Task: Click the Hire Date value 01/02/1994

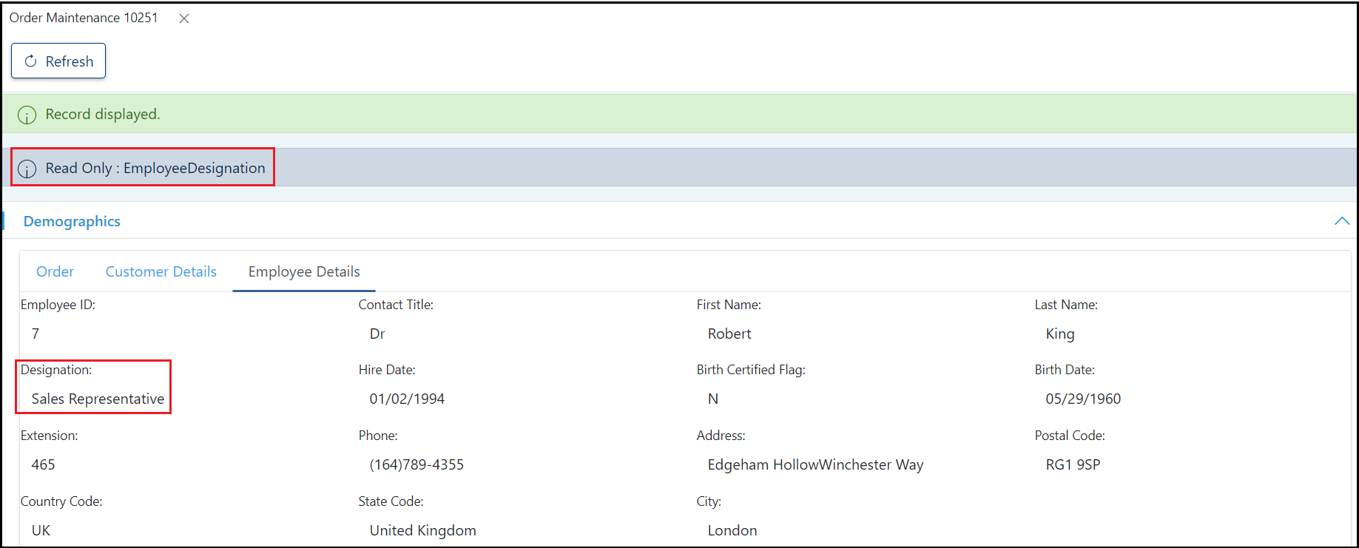Action: pos(407,399)
